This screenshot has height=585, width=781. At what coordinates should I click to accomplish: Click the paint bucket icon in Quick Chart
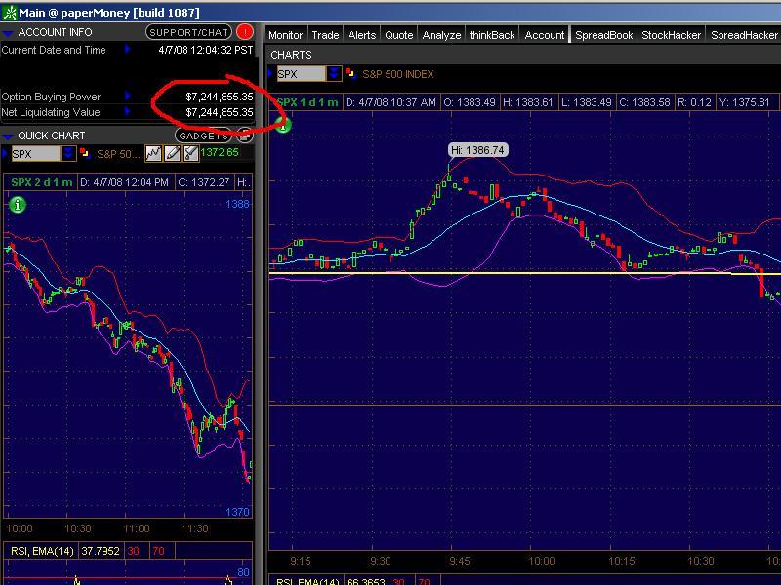click(189, 153)
